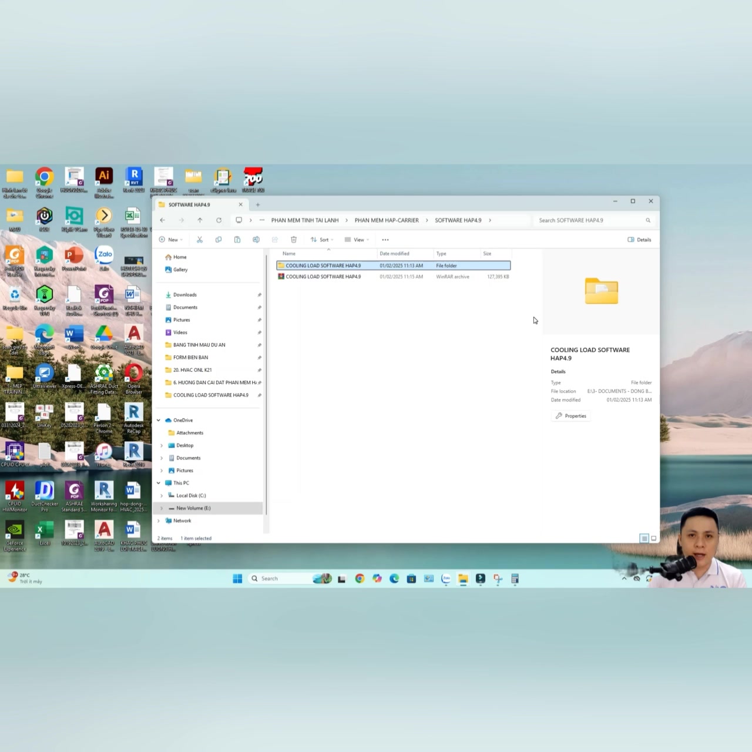Click the Delete trash icon

[x=294, y=240]
